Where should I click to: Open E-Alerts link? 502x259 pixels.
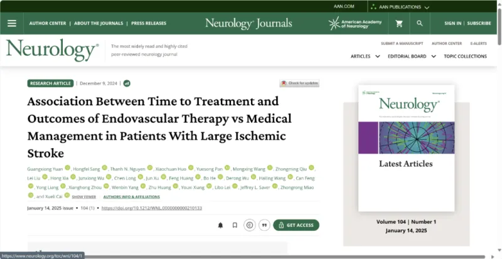coord(478,43)
